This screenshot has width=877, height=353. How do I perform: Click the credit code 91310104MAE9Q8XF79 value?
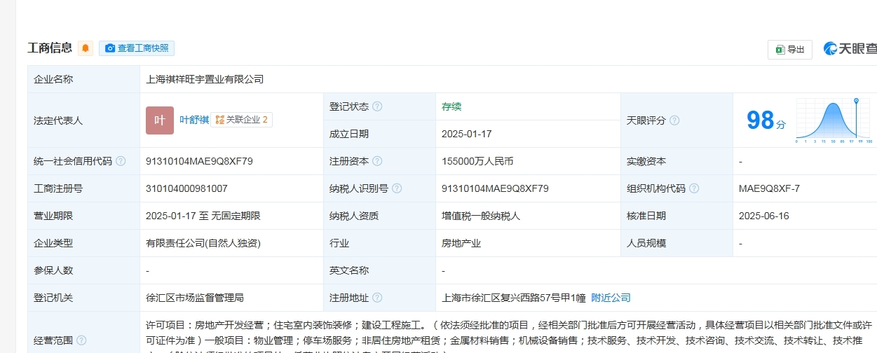tap(199, 161)
